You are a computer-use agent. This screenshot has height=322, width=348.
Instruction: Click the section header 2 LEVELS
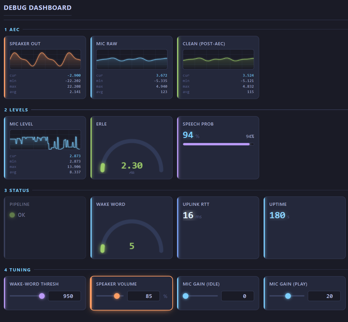(x=16, y=110)
